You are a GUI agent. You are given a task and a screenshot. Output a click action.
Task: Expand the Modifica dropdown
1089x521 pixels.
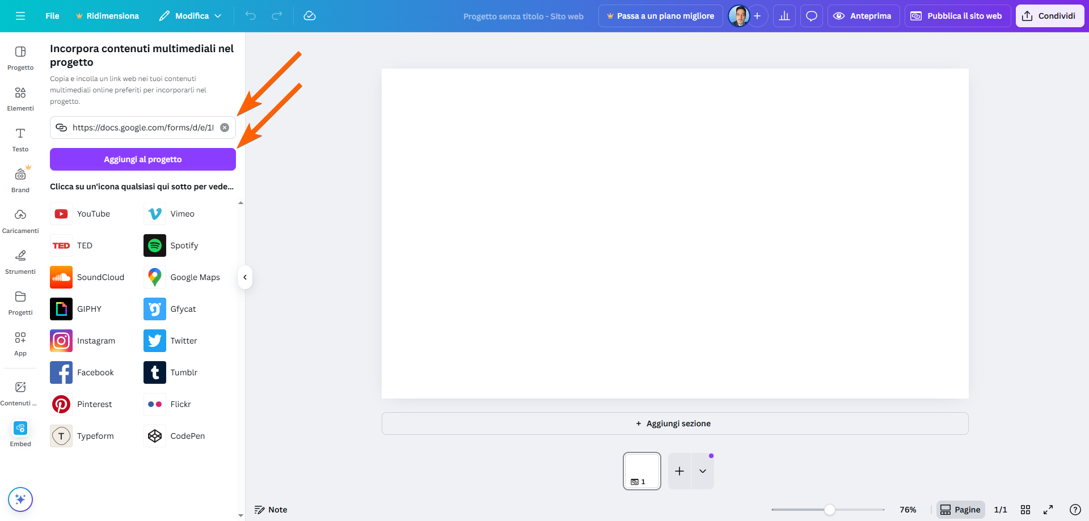pyautogui.click(x=190, y=16)
